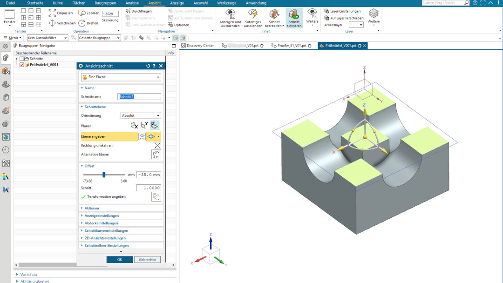
Task: Open the Orientierung Absolut dropdown
Action: pos(140,115)
